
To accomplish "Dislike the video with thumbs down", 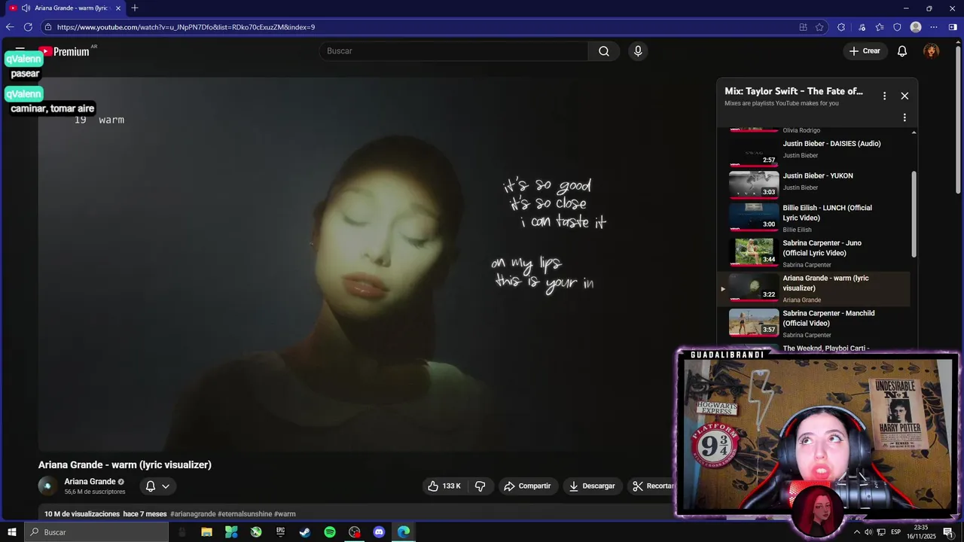I will coord(480,486).
